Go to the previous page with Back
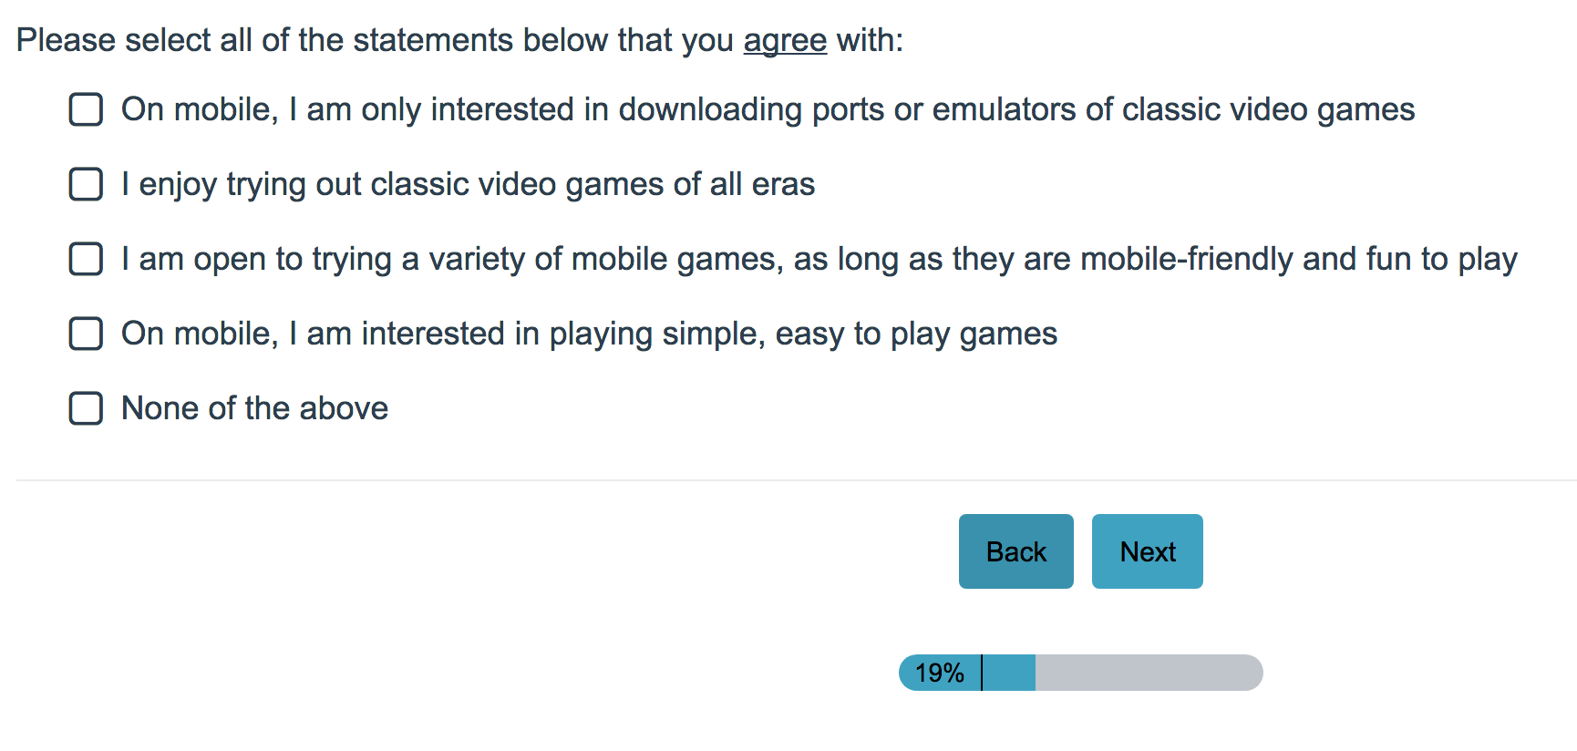The width and height of the screenshot is (1577, 751). point(1015,551)
